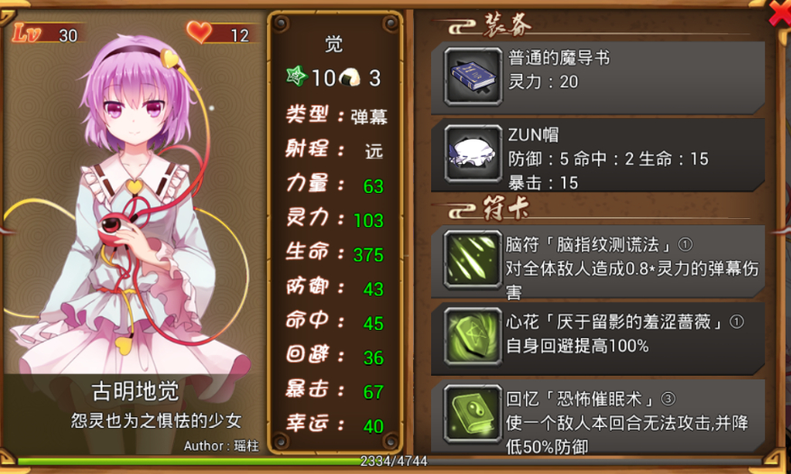Image resolution: width=791 pixels, height=474 pixels.
Task: Tap the white ZUN hat equipment icon
Action: coord(473,153)
